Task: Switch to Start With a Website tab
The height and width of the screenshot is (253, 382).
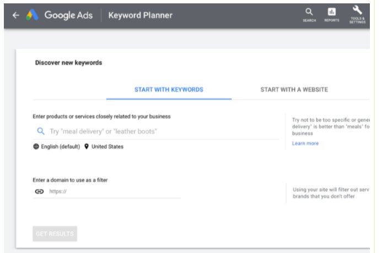Action: click(x=294, y=90)
